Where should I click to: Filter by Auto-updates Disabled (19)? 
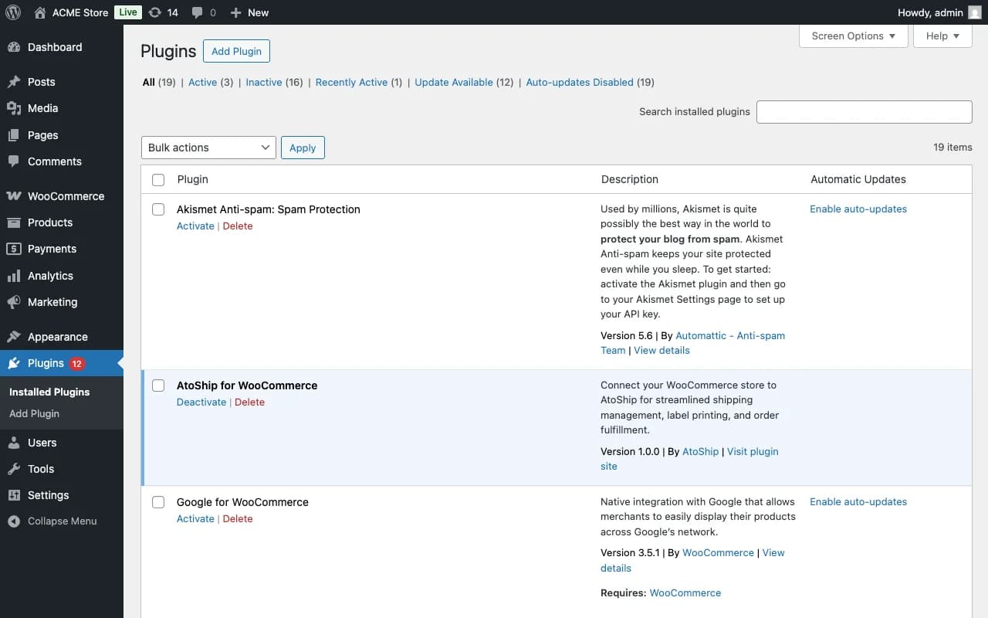point(590,82)
